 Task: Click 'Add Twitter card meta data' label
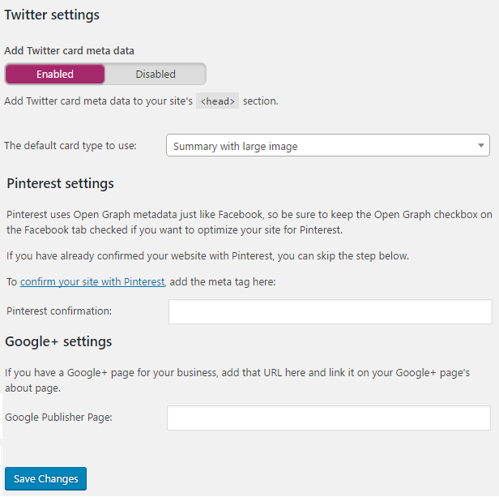tap(69, 50)
